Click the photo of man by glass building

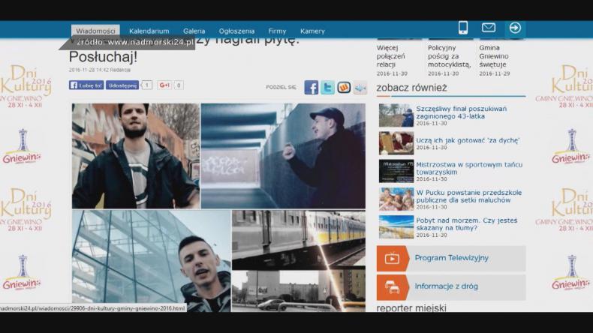pos(152,261)
